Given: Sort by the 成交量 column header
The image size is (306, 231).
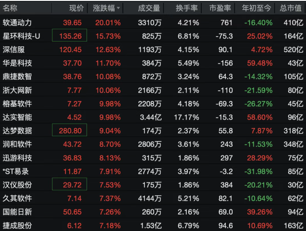Looking at the screenshot, I should tap(149, 8).
